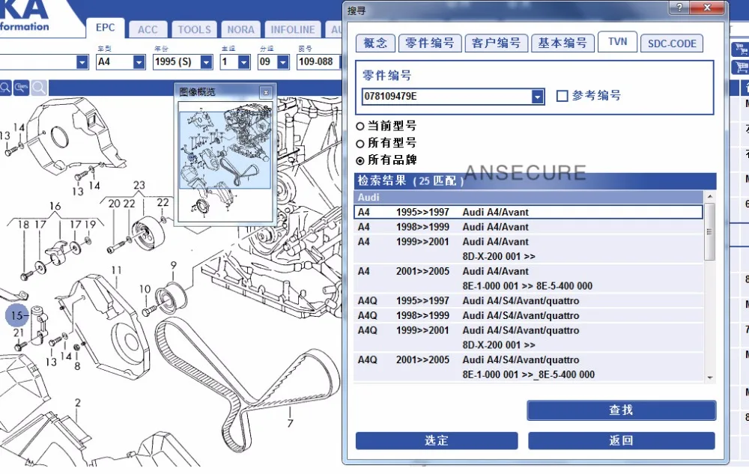The image size is (749, 474).
Task: Click part callout 16 in the diagram
Action: click(x=55, y=206)
